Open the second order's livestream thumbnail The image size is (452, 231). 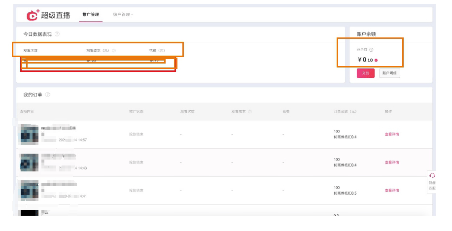pyautogui.click(x=29, y=162)
